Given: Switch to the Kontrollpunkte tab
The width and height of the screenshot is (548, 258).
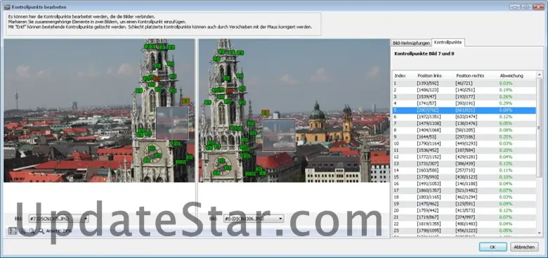Looking at the screenshot, I should (x=448, y=42).
